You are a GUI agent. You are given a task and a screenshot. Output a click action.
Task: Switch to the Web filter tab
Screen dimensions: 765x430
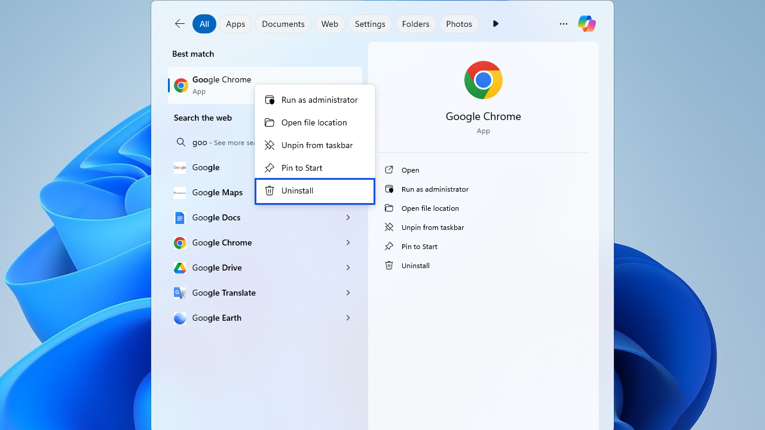[330, 24]
